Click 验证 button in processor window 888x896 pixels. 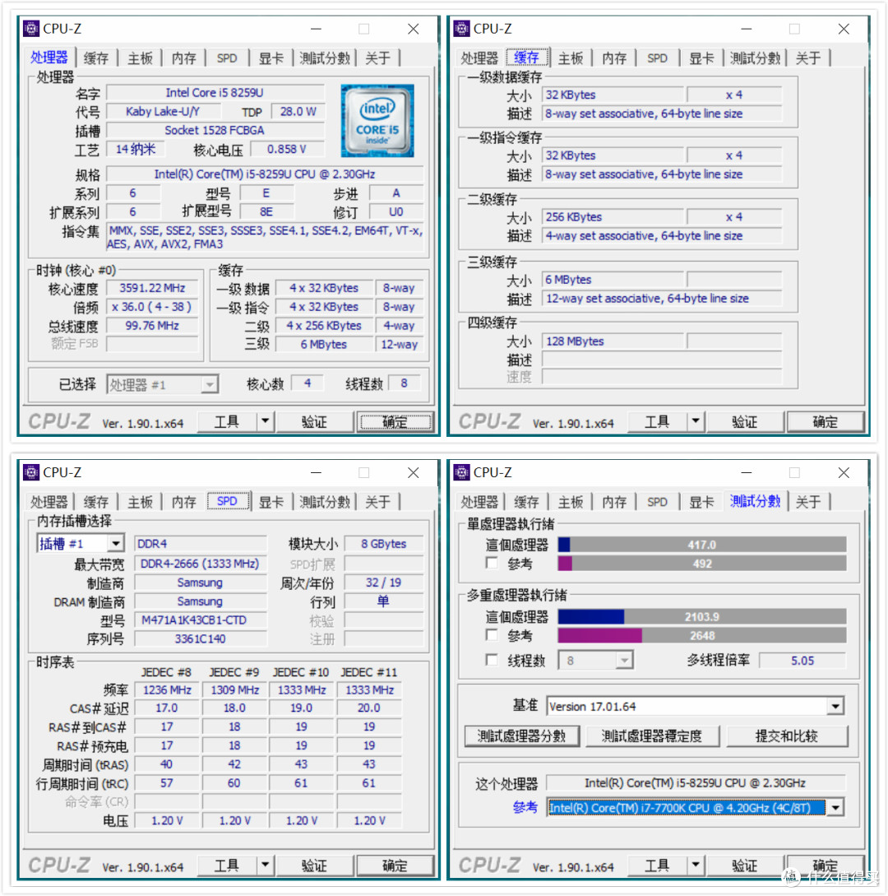[x=314, y=422]
